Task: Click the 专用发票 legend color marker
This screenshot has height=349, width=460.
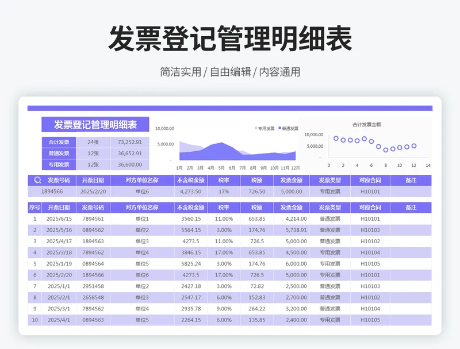Action: pos(256,128)
